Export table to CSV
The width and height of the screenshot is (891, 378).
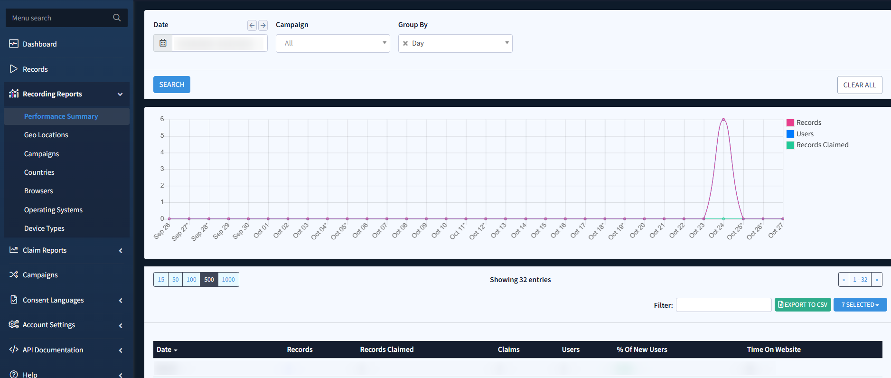point(802,305)
